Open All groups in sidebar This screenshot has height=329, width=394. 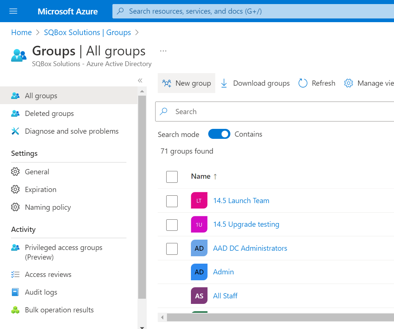(69, 96)
